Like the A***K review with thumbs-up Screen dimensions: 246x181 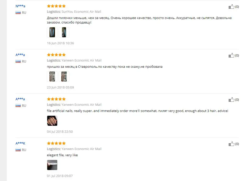coord(231,144)
